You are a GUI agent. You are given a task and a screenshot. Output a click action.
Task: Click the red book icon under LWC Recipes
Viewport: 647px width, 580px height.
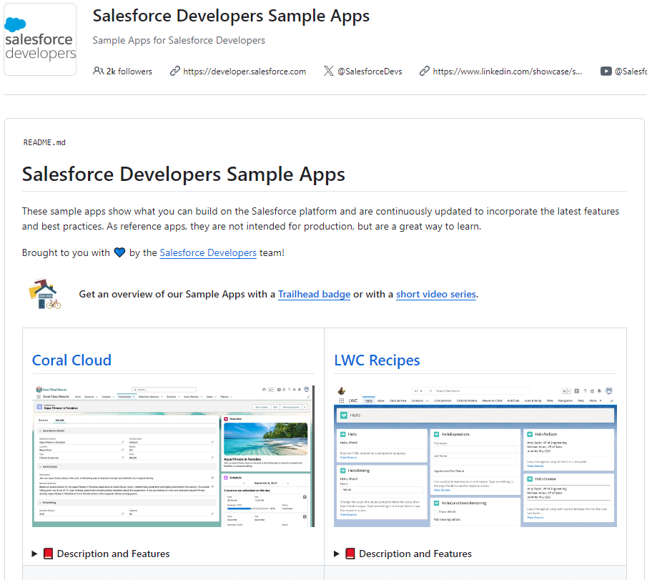click(x=350, y=554)
